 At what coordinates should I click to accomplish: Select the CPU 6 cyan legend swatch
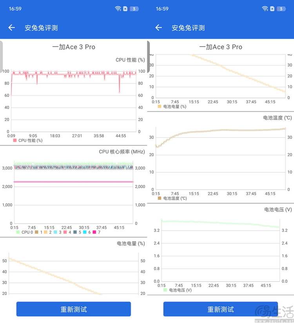[x=85, y=232]
